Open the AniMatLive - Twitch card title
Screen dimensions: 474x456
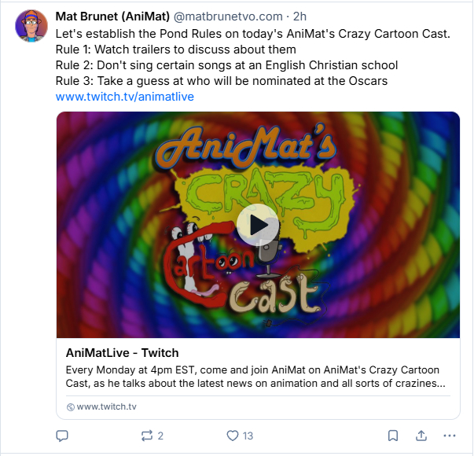click(x=123, y=353)
